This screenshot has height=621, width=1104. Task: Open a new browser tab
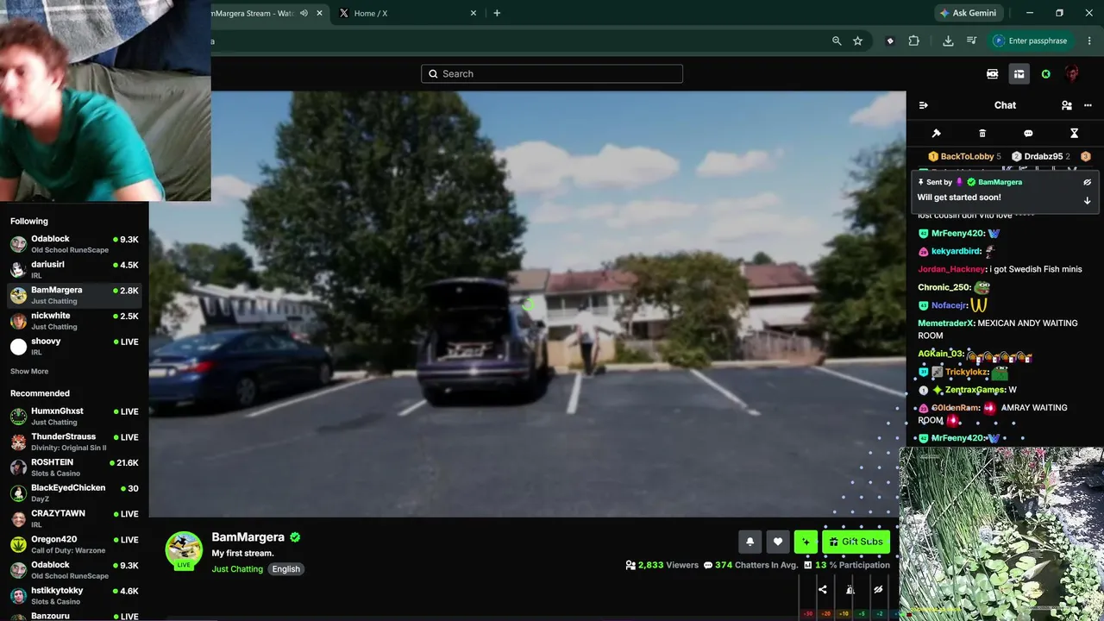[497, 13]
